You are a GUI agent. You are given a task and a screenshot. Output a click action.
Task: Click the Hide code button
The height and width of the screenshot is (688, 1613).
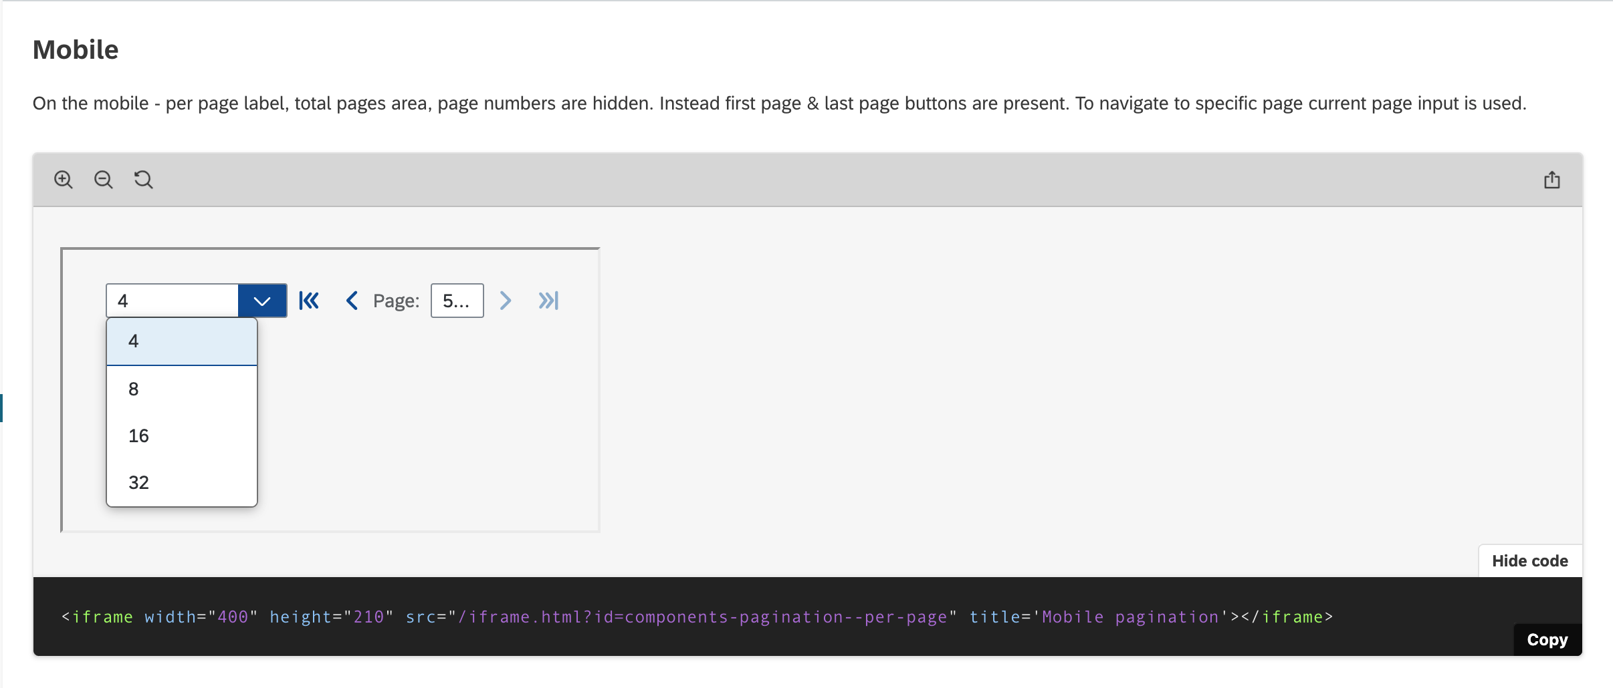point(1530,561)
